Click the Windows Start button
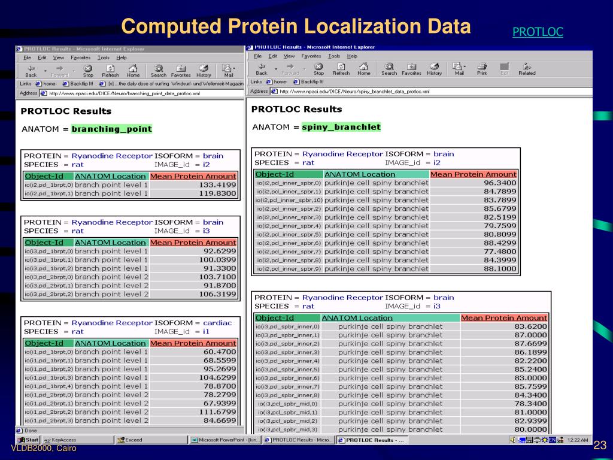This screenshot has width=613, height=460. (29, 440)
